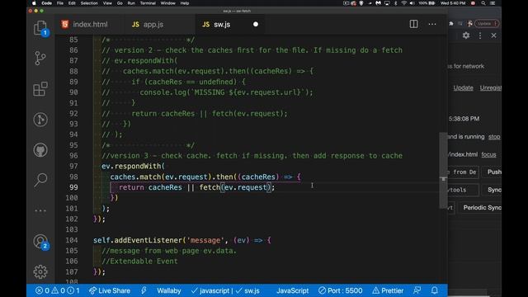Open the Accounts icon with badge 2
This screenshot has height=297, width=528.
click(40, 242)
